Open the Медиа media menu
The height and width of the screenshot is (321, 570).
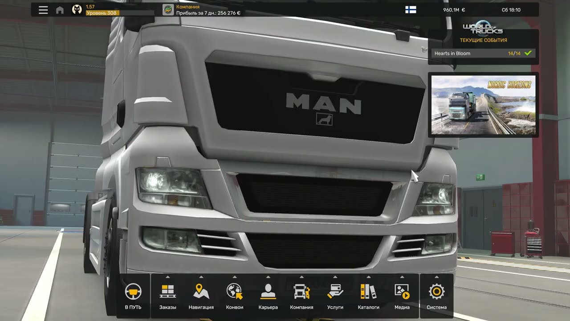coord(402,297)
